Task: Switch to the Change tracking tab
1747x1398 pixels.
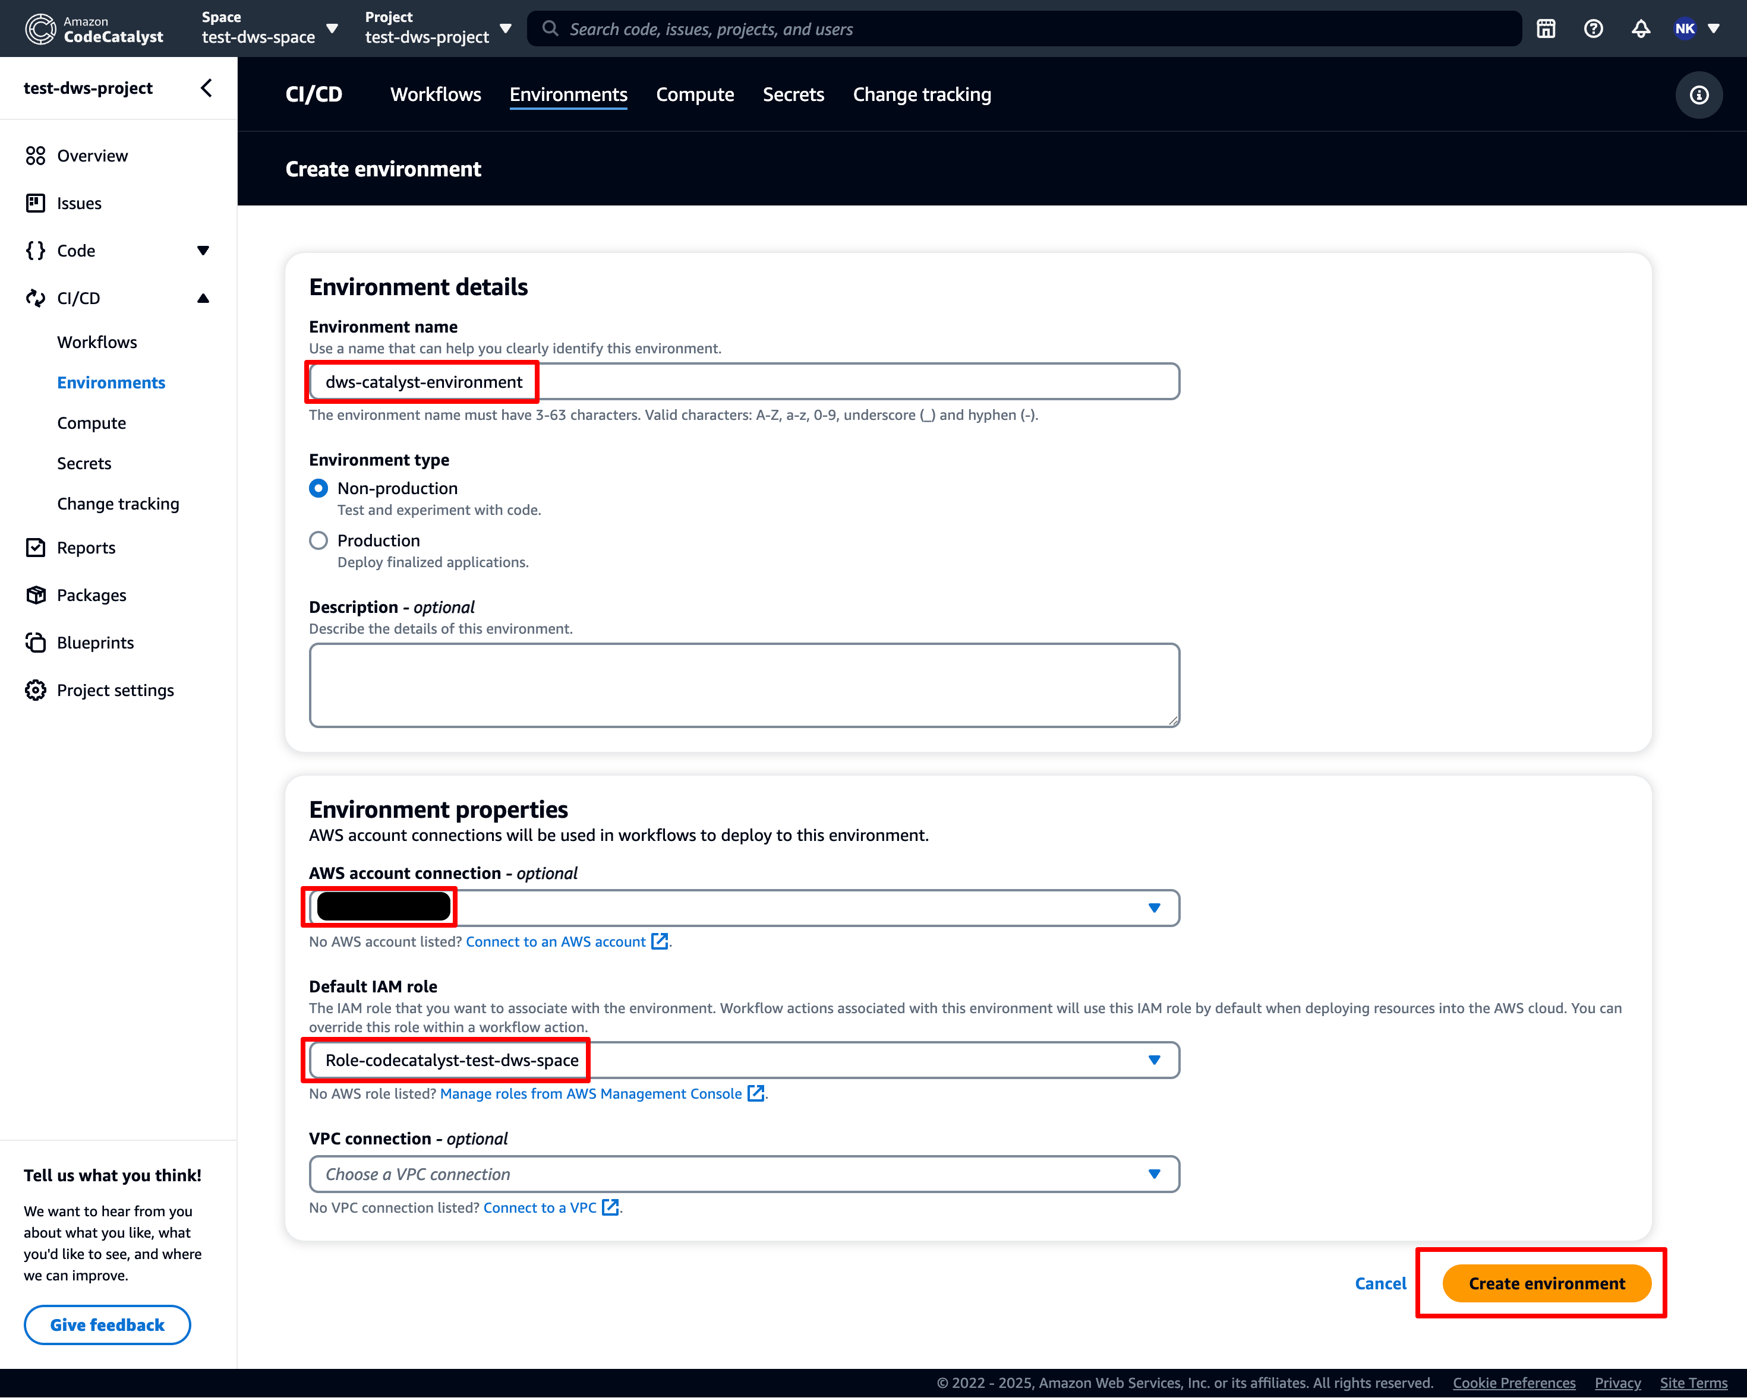Action: 921,95
